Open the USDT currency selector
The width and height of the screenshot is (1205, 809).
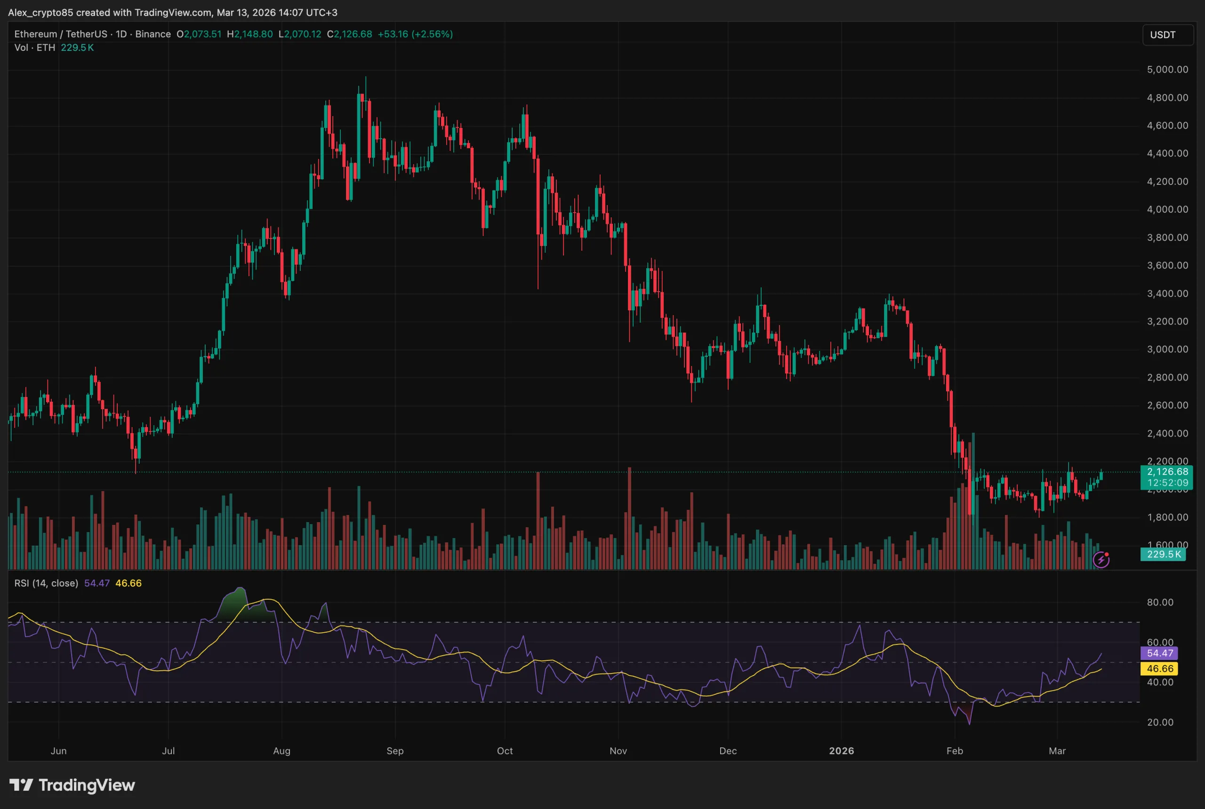pos(1167,34)
